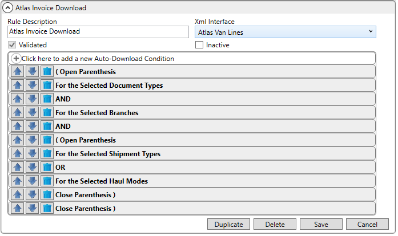Select the 'For the Selected Haul Modes' text
398x236 pixels.
(102, 181)
